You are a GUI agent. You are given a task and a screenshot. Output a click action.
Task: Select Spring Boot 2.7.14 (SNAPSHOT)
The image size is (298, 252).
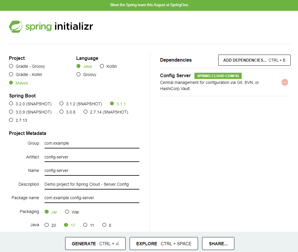pyautogui.click(x=106, y=112)
